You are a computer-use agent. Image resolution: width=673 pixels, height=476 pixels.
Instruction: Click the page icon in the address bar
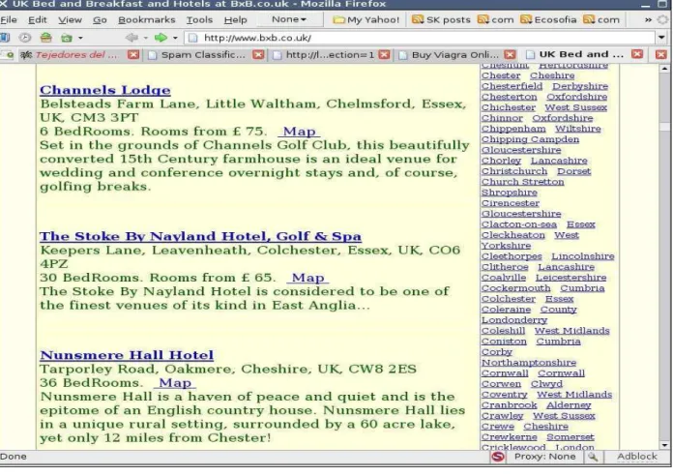[193, 38]
